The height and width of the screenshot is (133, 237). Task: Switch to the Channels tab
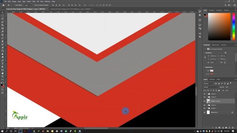pos(212,79)
